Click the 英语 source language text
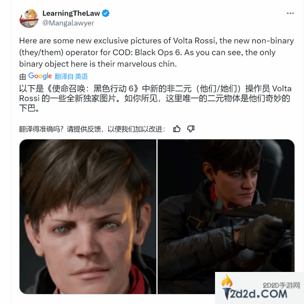The image size is (304, 304). click(x=81, y=77)
